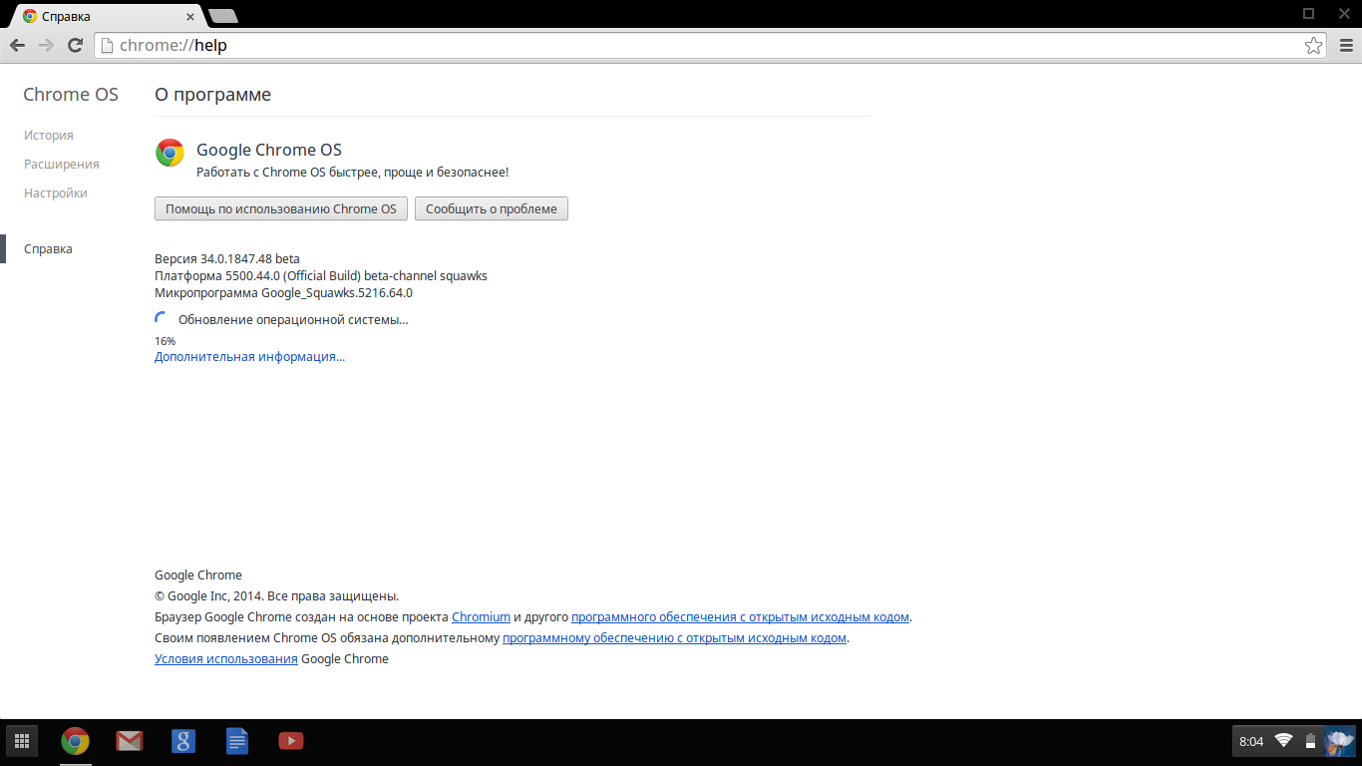
Task: Open Дополнительная информация link
Action: click(250, 356)
